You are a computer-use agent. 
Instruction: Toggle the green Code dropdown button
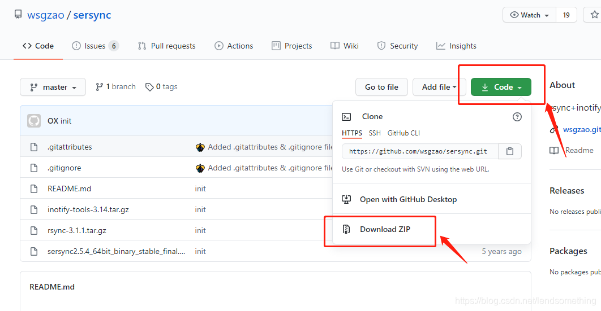point(501,87)
